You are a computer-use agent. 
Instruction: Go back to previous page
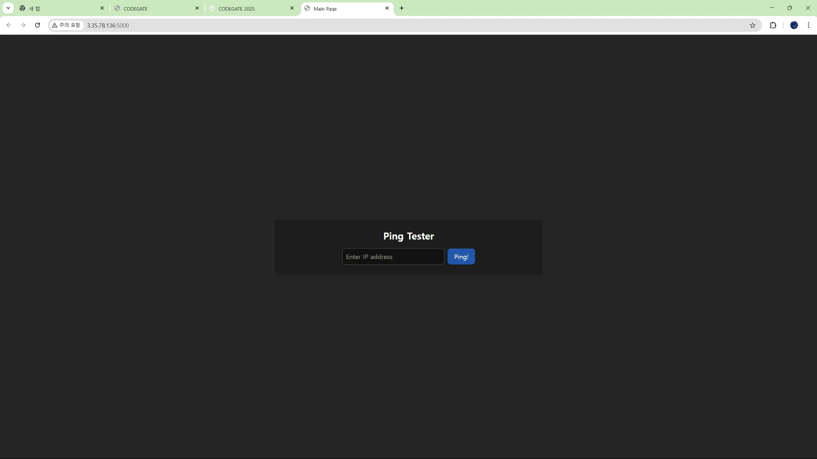point(9,25)
